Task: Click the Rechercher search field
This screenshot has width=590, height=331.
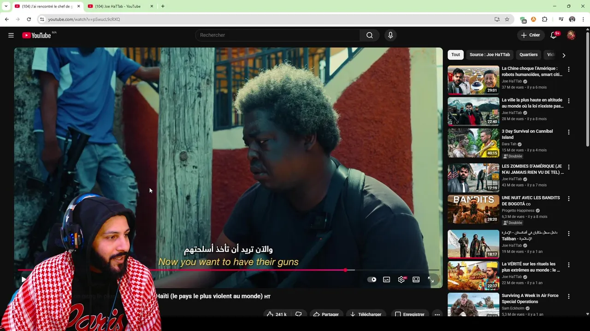Action: pyautogui.click(x=277, y=35)
